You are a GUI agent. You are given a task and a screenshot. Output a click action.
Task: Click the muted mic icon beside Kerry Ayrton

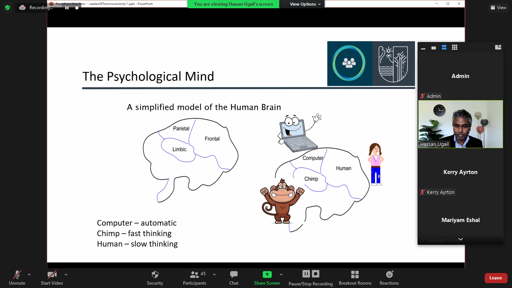(x=422, y=192)
